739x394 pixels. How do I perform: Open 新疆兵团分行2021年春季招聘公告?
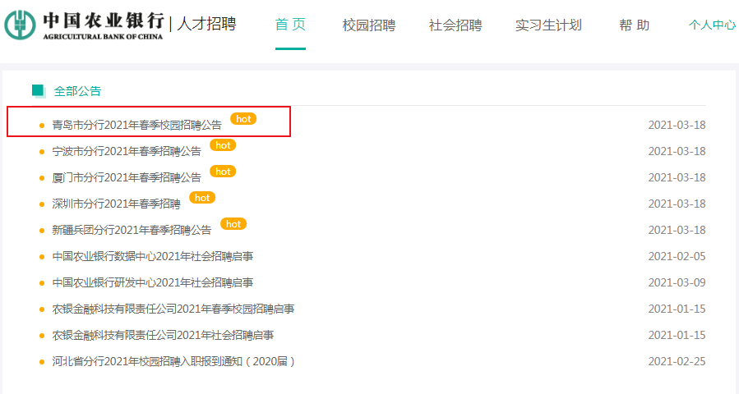point(132,230)
